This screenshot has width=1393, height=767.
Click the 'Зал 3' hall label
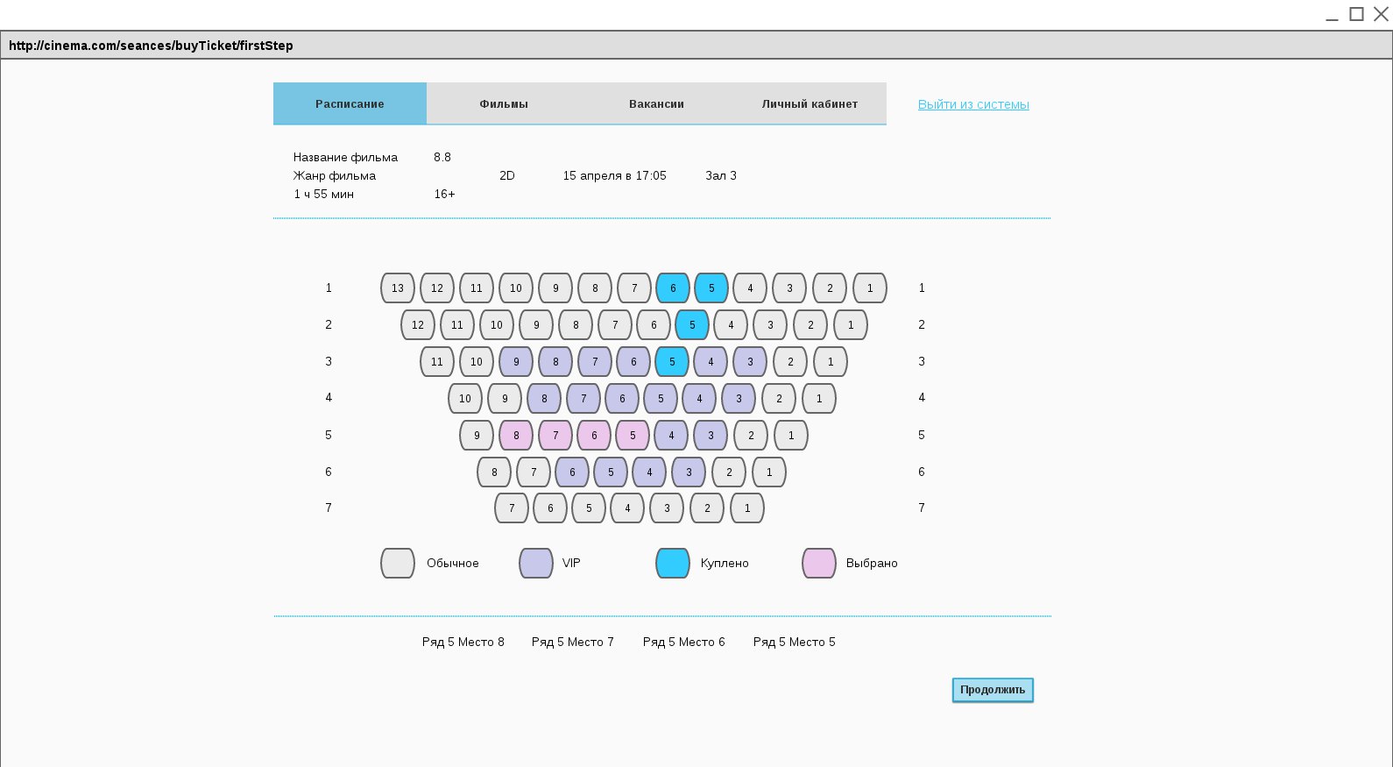[x=721, y=175]
